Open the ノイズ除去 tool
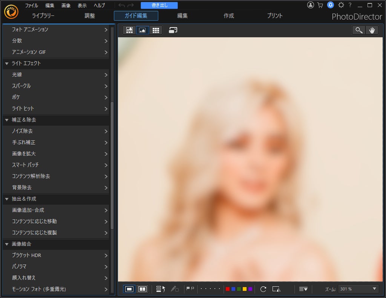Image resolution: width=386 pixels, height=298 pixels. (x=56, y=131)
